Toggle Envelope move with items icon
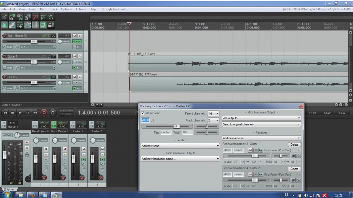This screenshot has height=198, width=353. [x=28, y=25]
